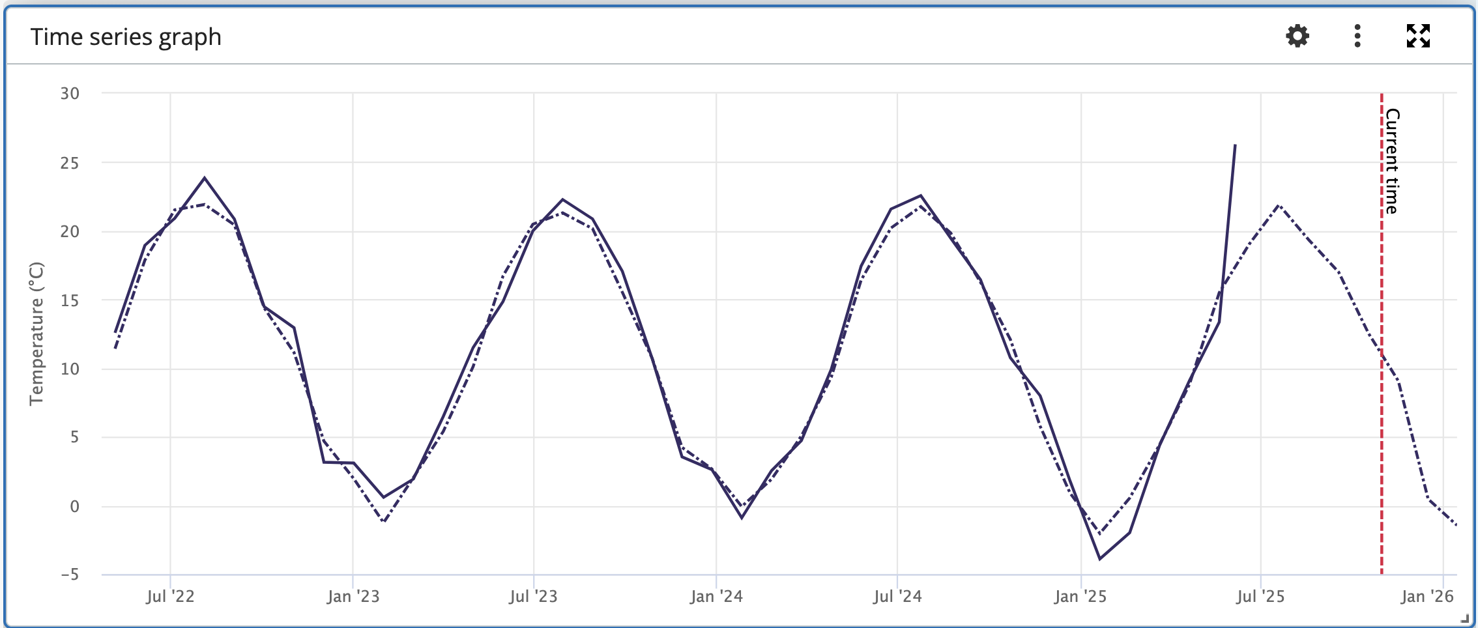Screen dimensions: 1478x628
Task: Expand the panel to fullscreen view
Action: click(1418, 37)
